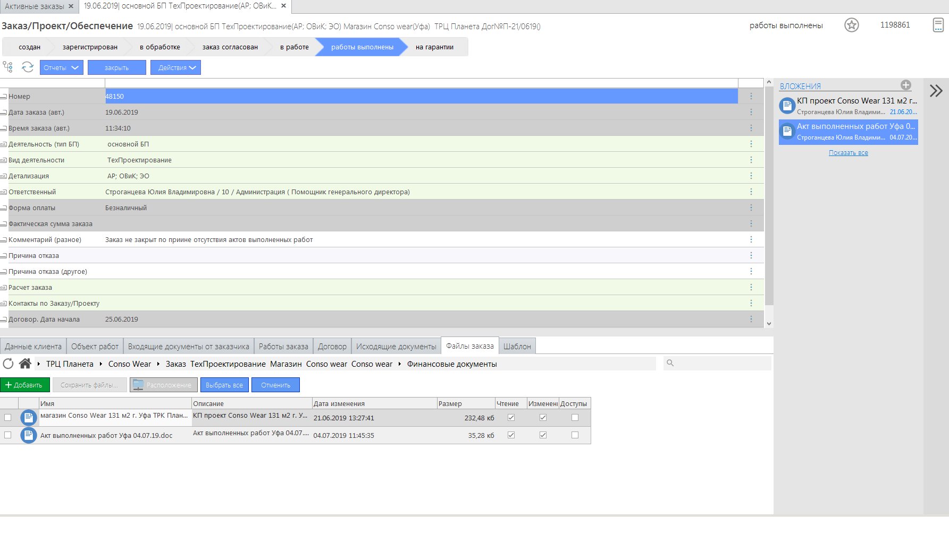
Task: Collapse right panel with double chevron icon
Action: 936,91
